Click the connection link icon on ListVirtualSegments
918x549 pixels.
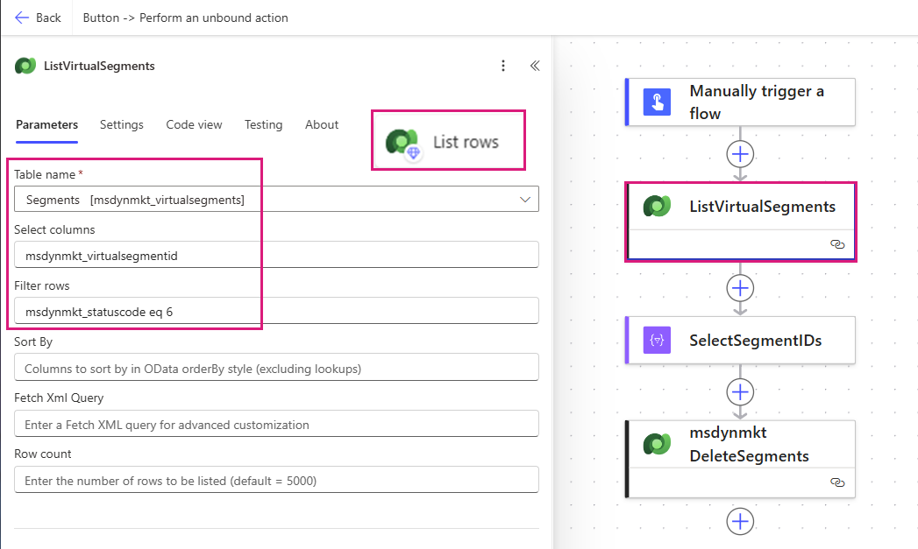click(x=836, y=244)
